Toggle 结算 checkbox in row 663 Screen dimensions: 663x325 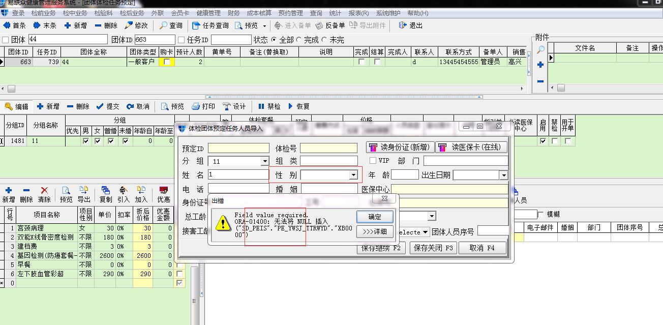pos(377,62)
